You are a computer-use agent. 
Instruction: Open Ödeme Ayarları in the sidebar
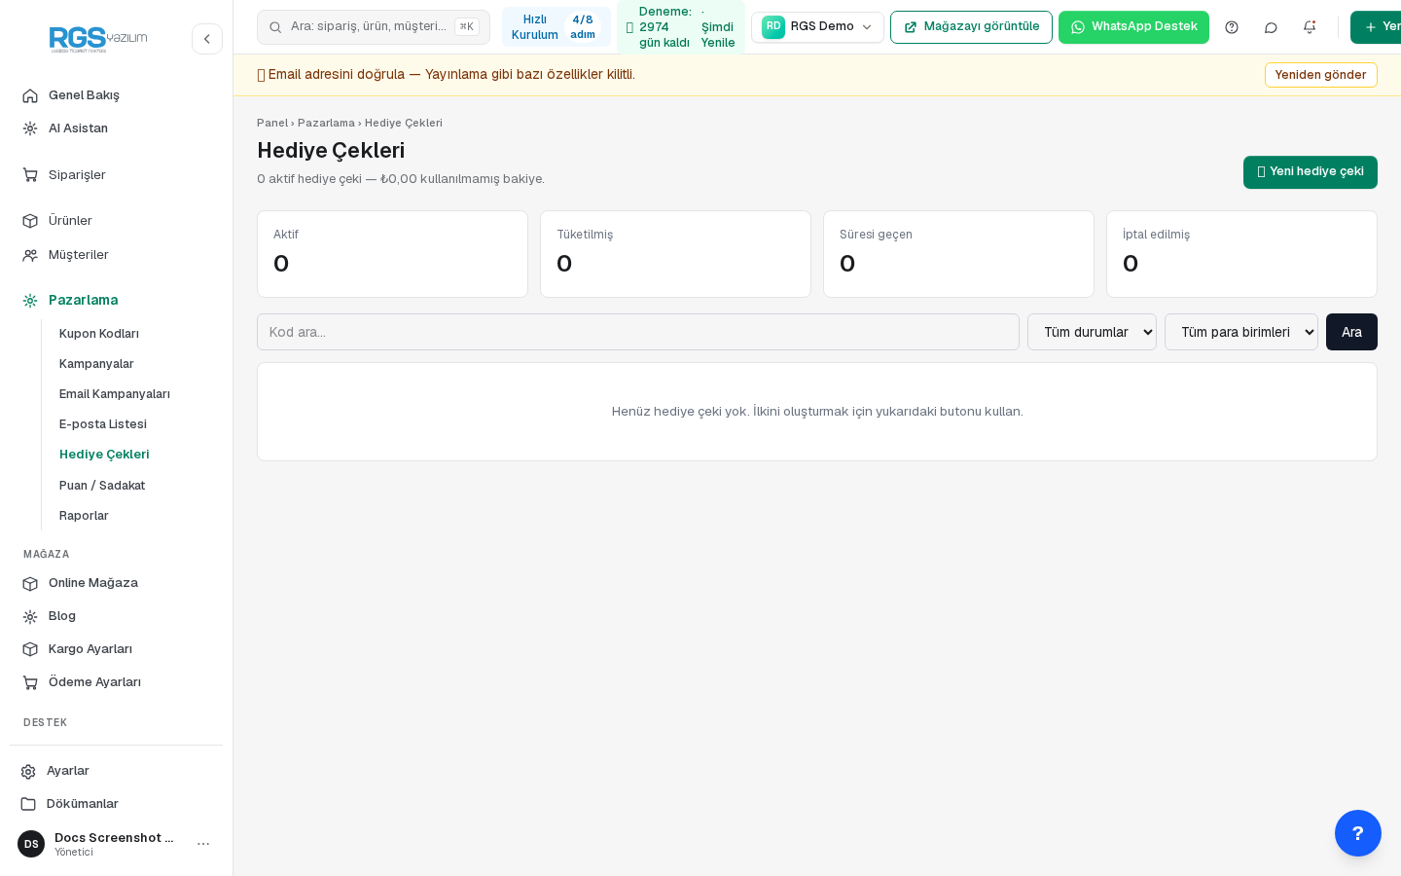[117, 682]
